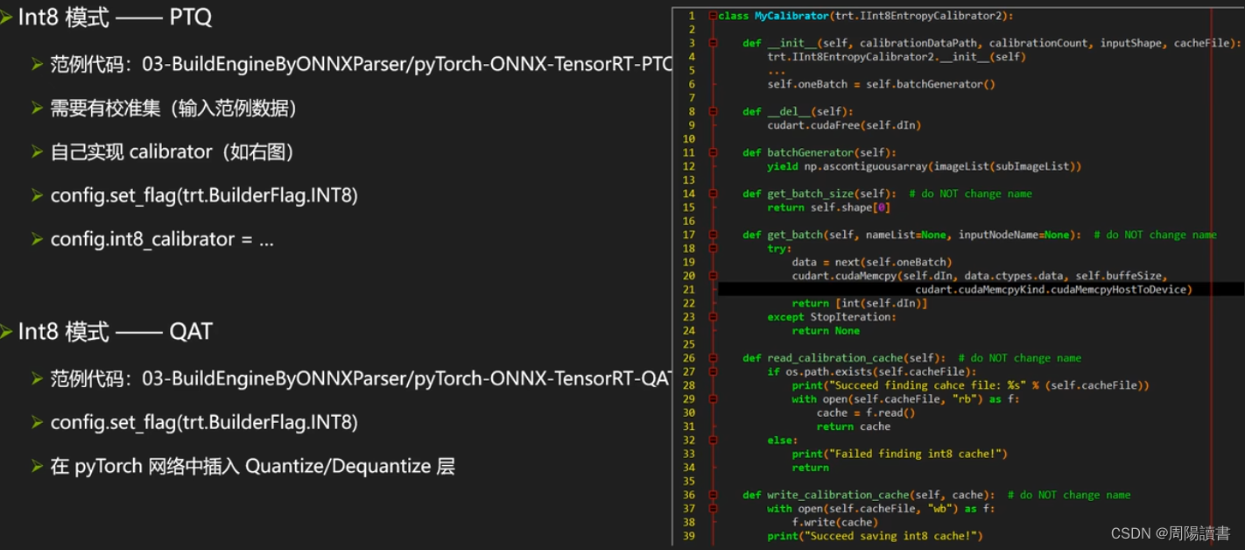Collapse the try block fold marker
The width and height of the screenshot is (1245, 550).
pyautogui.click(x=713, y=249)
